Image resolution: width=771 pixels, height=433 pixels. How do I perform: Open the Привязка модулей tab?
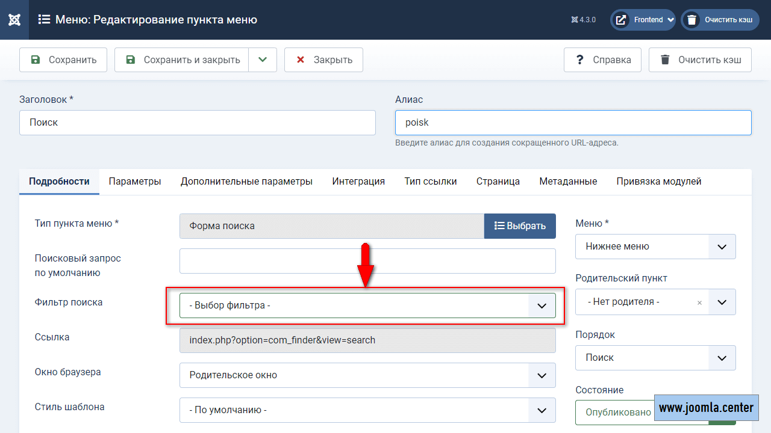(658, 182)
